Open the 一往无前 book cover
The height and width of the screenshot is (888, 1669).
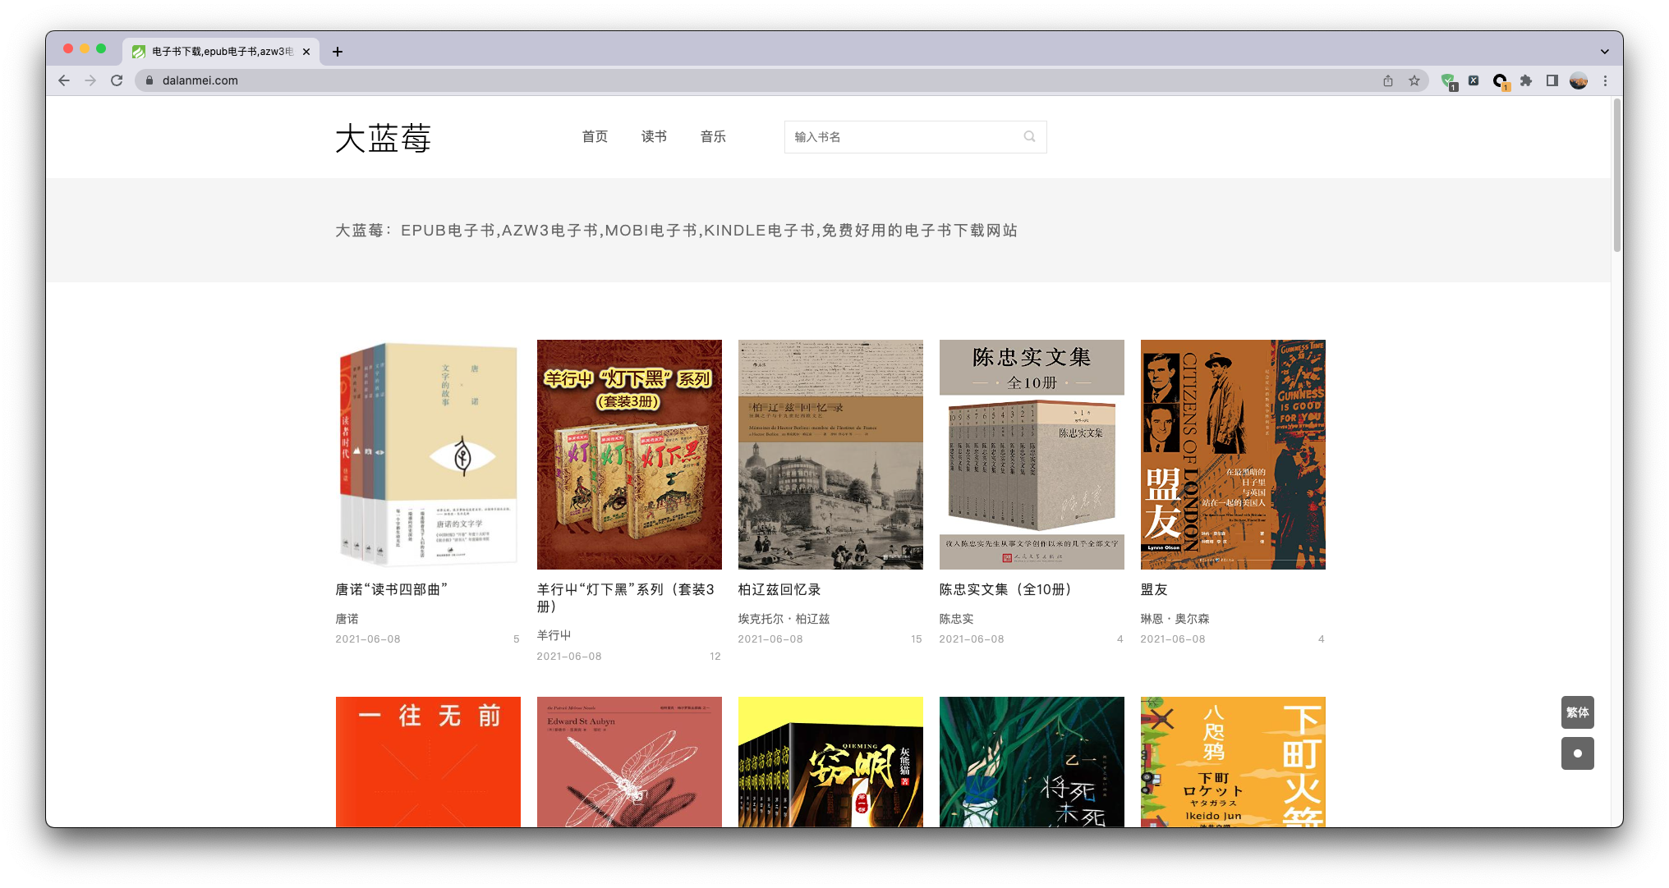click(x=428, y=762)
